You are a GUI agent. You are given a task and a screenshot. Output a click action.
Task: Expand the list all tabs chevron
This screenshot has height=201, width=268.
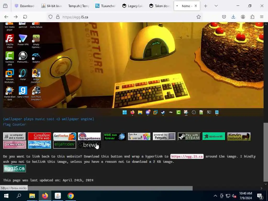(216, 6)
